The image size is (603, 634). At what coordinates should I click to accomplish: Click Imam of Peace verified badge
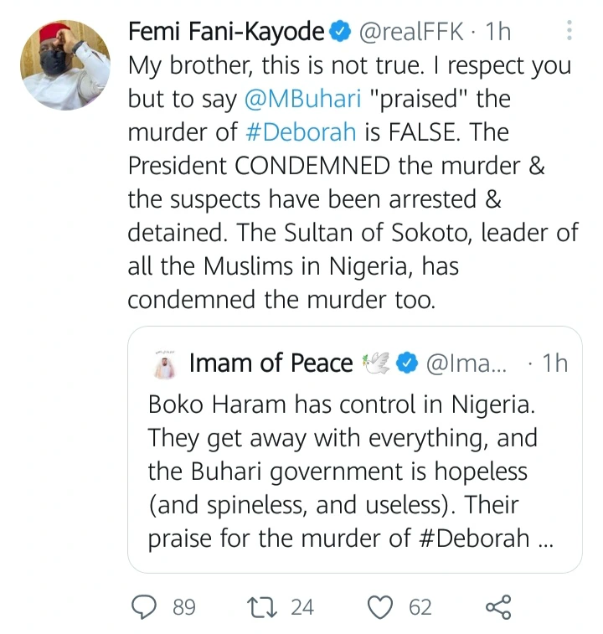tap(406, 363)
